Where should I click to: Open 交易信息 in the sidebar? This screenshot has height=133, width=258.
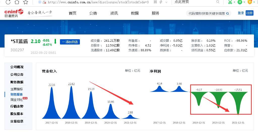(17, 121)
